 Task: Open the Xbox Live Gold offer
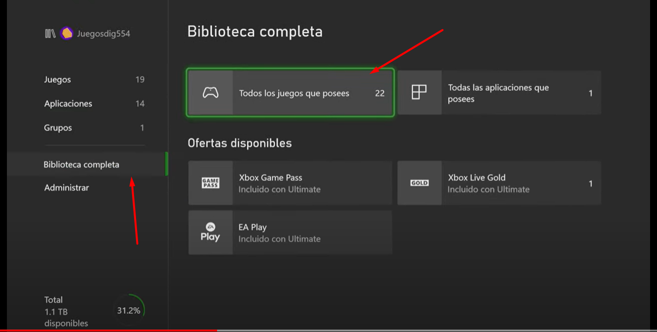499,183
